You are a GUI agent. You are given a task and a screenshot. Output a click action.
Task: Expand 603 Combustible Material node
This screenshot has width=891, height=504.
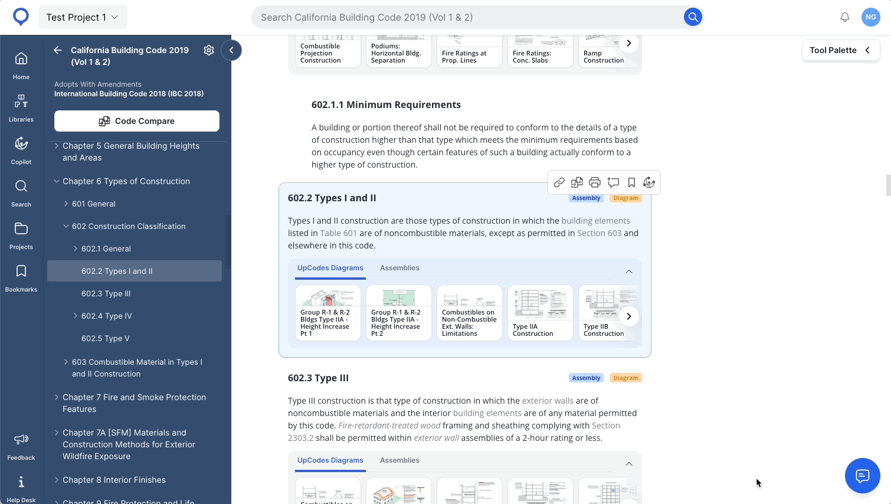66,362
